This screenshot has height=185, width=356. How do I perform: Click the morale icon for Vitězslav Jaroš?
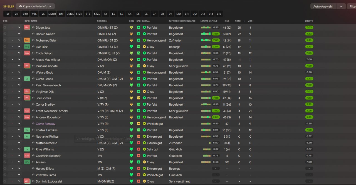pyautogui.click(x=144, y=175)
